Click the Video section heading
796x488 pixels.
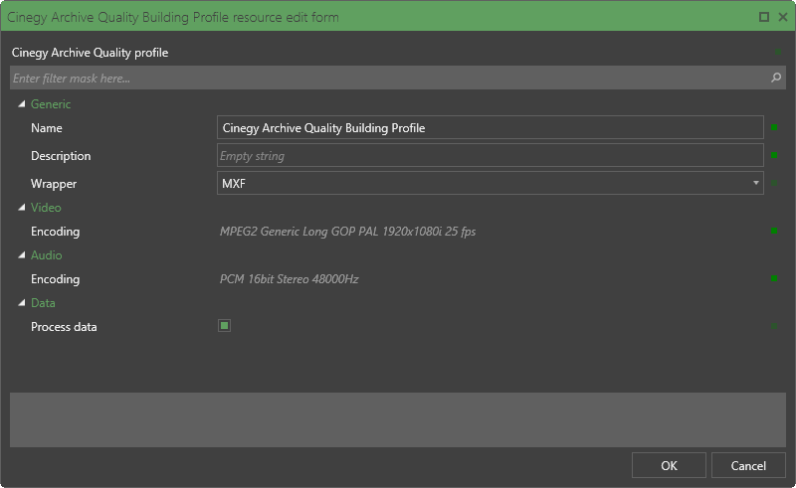[46, 208]
